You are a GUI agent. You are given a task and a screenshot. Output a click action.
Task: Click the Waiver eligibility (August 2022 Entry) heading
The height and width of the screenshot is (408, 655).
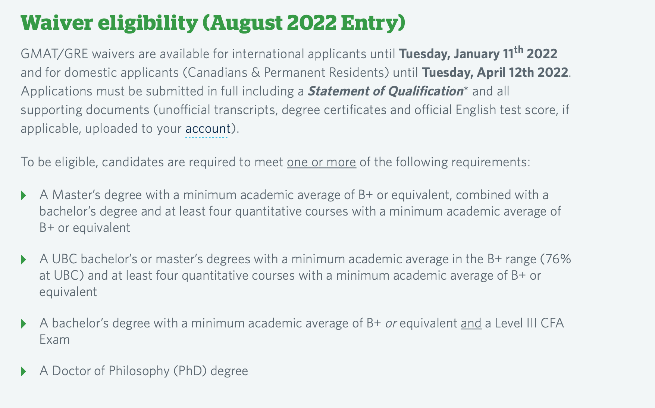(x=213, y=23)
